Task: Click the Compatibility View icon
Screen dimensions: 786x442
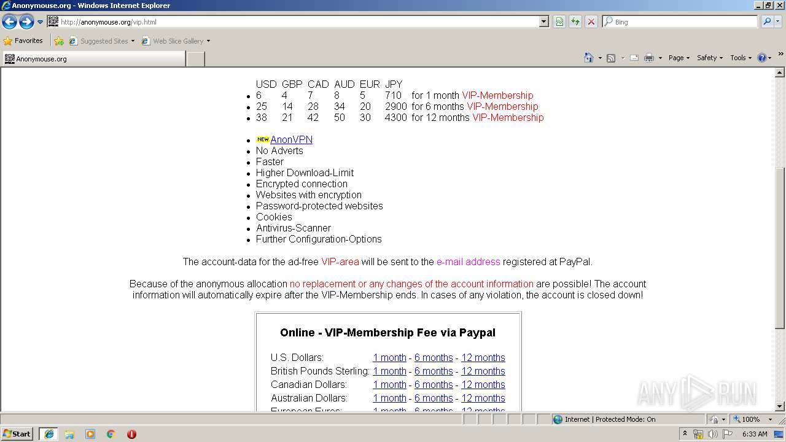Action: click(559, 21)
